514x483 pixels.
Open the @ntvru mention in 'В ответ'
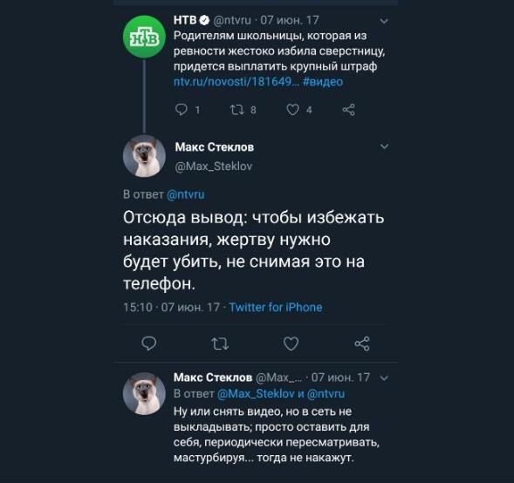pyautogui.click(x=186, y=194)
